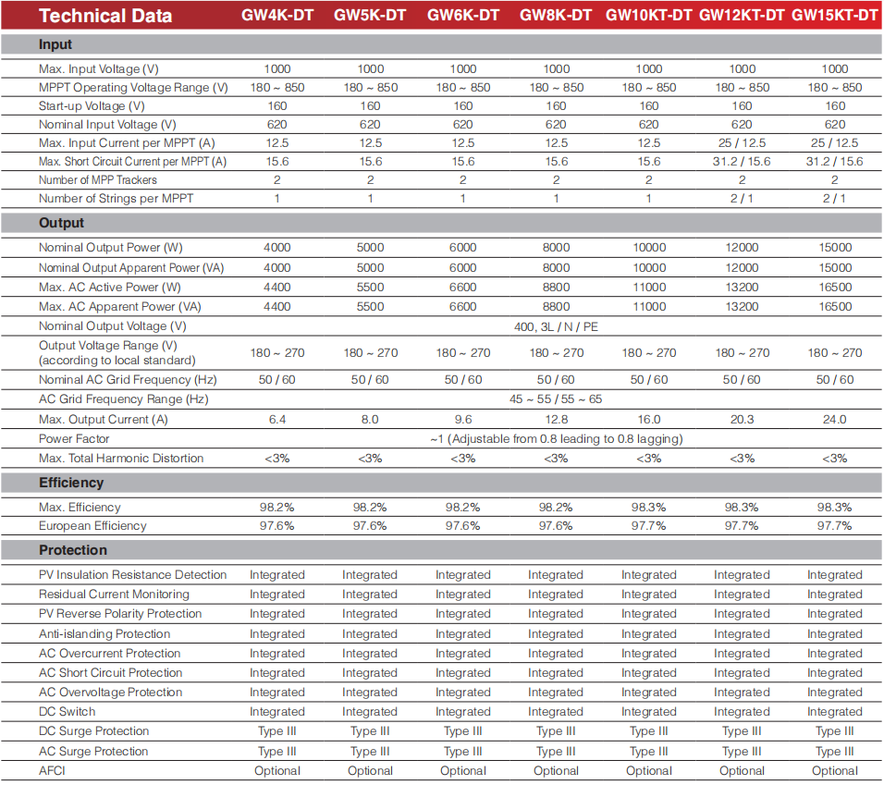884x785 pixels.
Task: Click the 'Efficiency' section heading
Action: coord(71,483)
